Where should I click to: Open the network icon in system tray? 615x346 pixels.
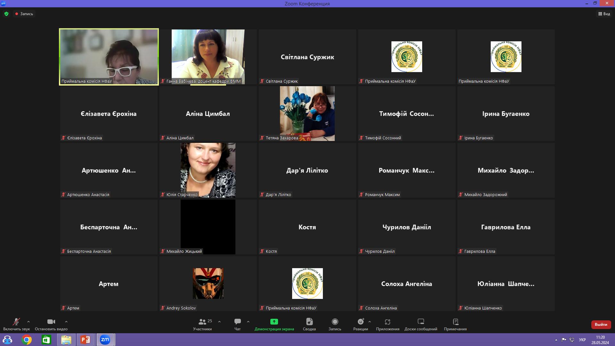(572, 340)
